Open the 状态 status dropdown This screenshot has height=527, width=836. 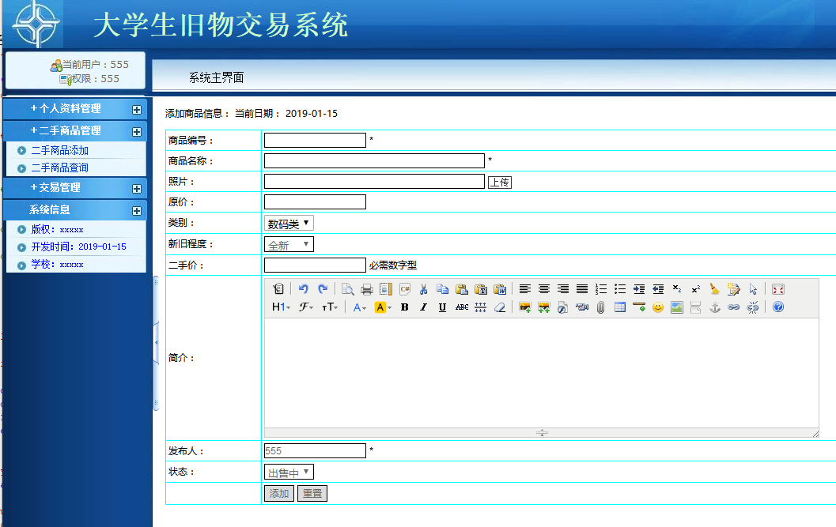coord(289,472)
